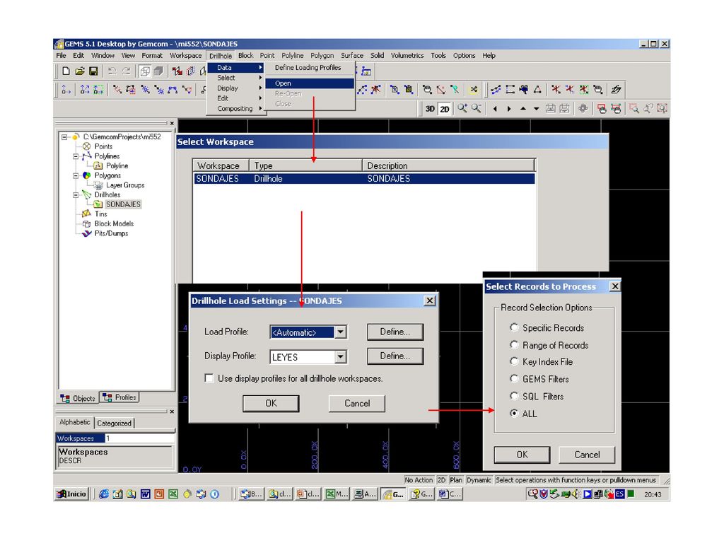Click the eraser tool toolbar icon
Image resolution: width=724 pixels, height=543 pixels.
(x=616, y=90)
